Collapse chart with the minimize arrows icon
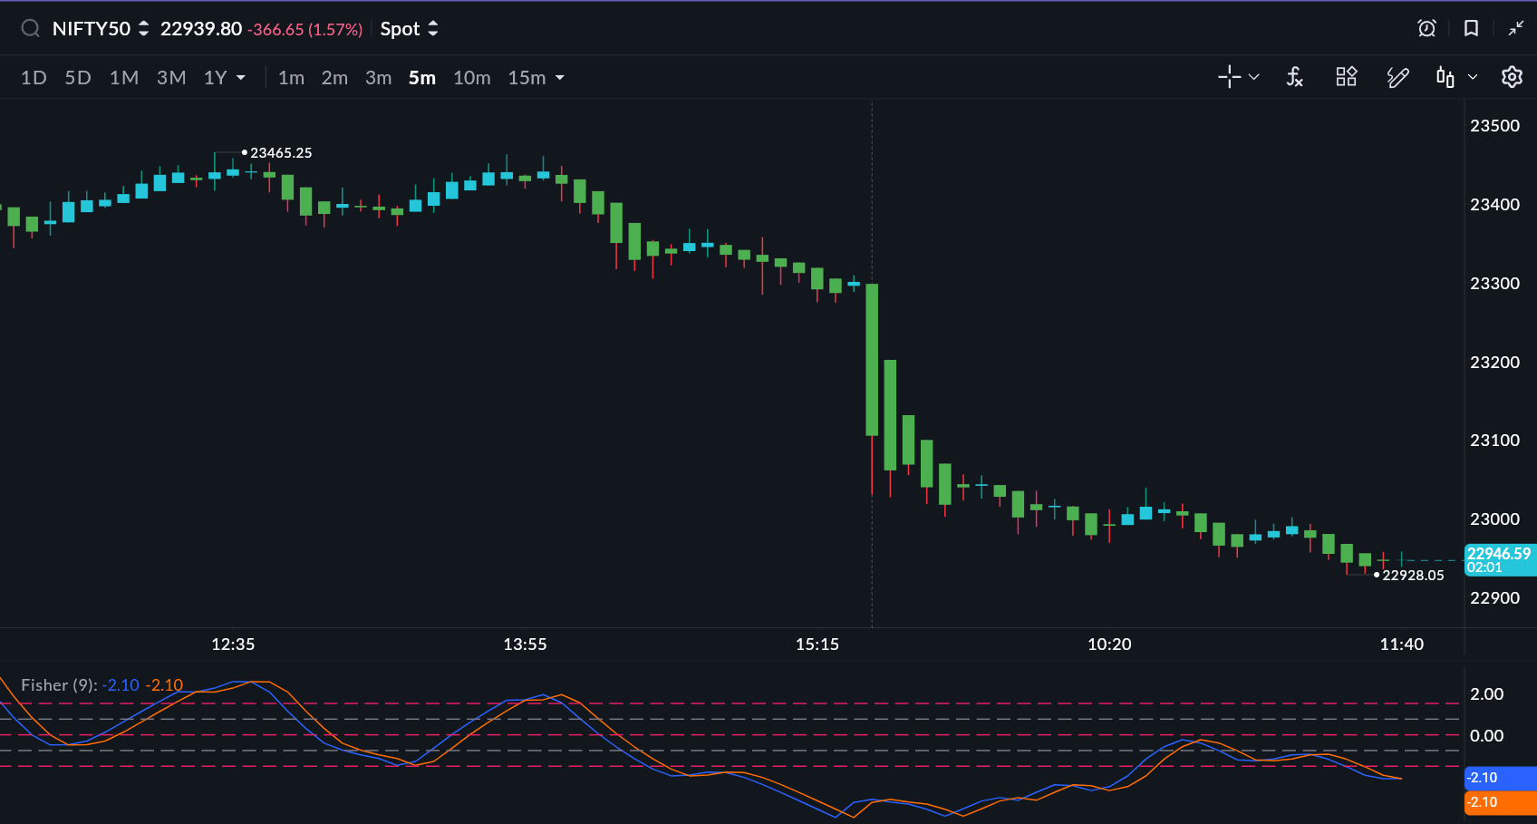1537x824 pixels. click(1515, 29)
